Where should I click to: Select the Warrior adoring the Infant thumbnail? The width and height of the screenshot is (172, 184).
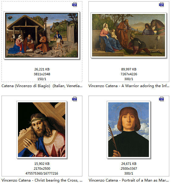pyautogui.click(x=129, y=35)
